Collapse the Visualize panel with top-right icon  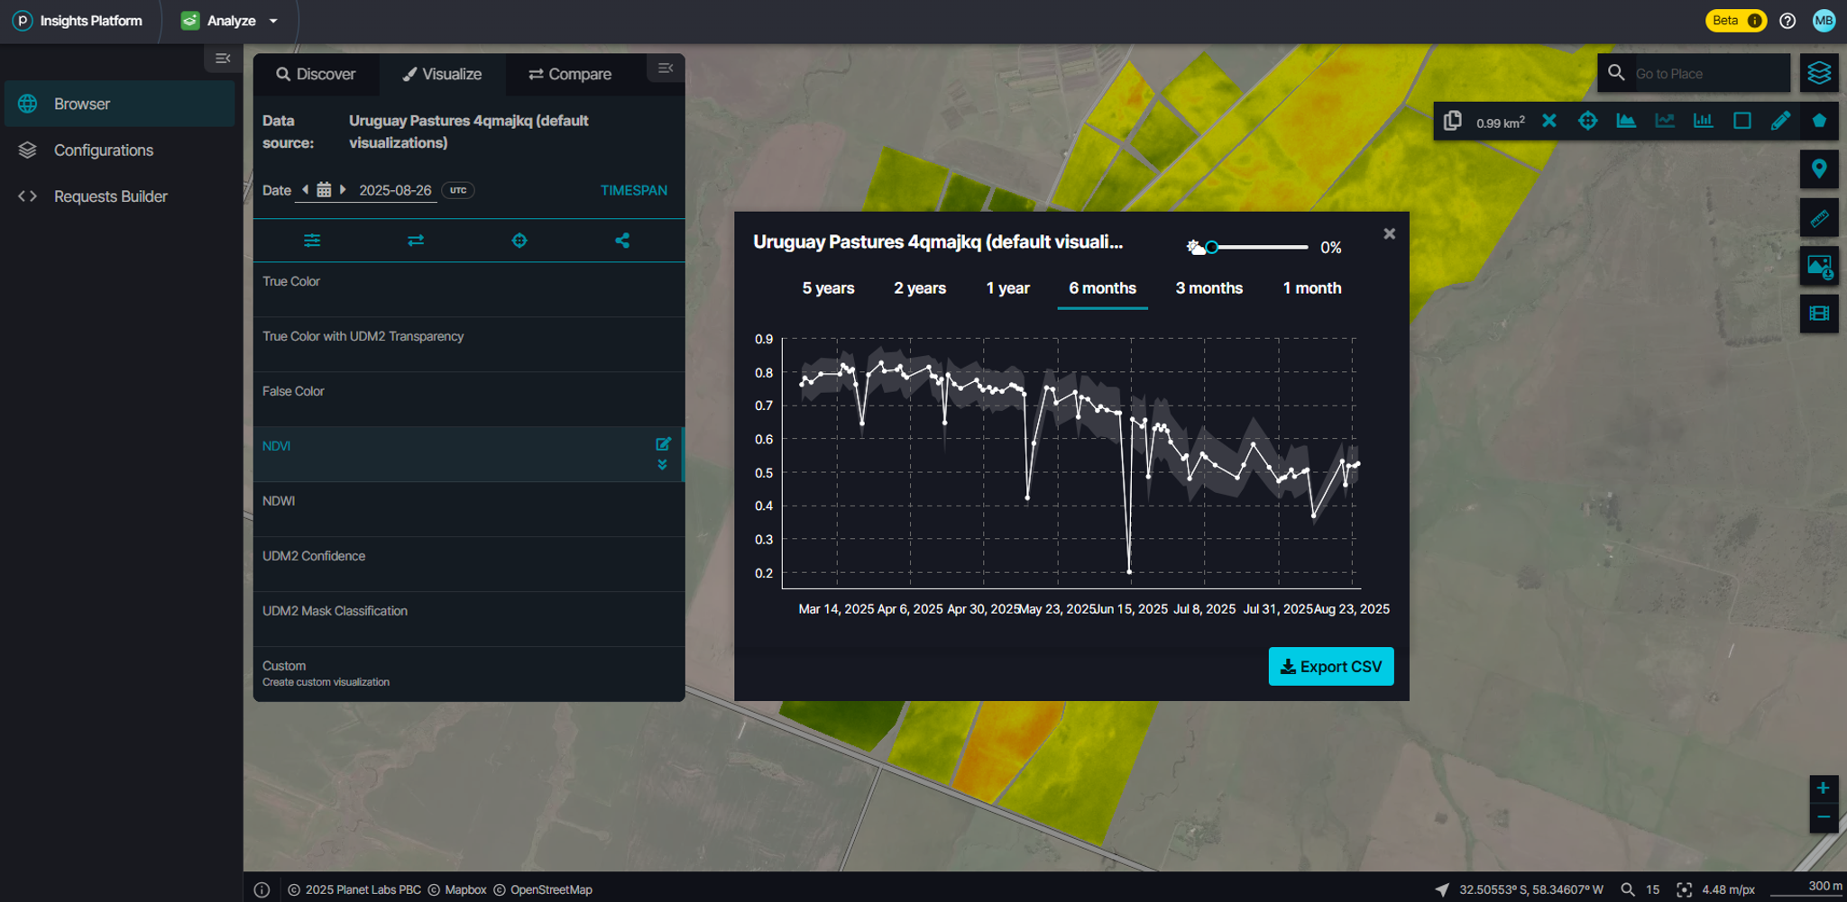click(x=666, y=68)
